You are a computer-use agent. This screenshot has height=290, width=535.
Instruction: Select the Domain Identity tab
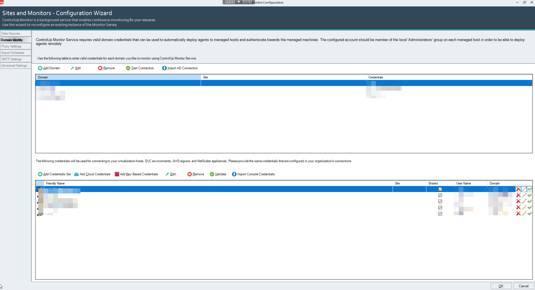[16, 40]
